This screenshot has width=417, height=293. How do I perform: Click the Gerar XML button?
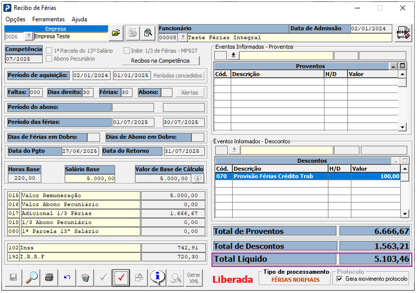click(193, 277)
